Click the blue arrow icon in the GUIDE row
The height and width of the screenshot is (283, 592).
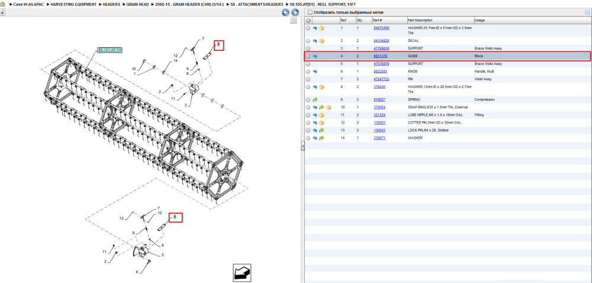tap(314, 56)
